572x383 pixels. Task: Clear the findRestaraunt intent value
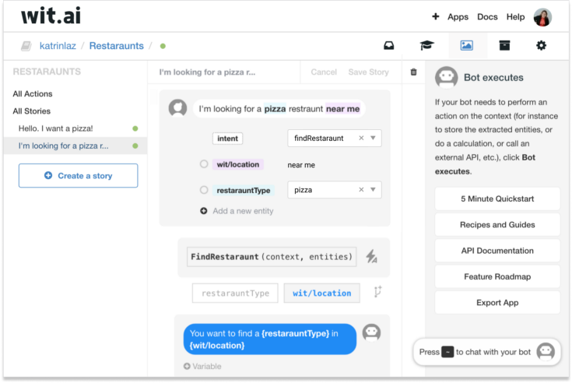361,138
